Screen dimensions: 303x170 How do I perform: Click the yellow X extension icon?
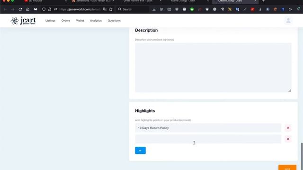pos(230,9)
